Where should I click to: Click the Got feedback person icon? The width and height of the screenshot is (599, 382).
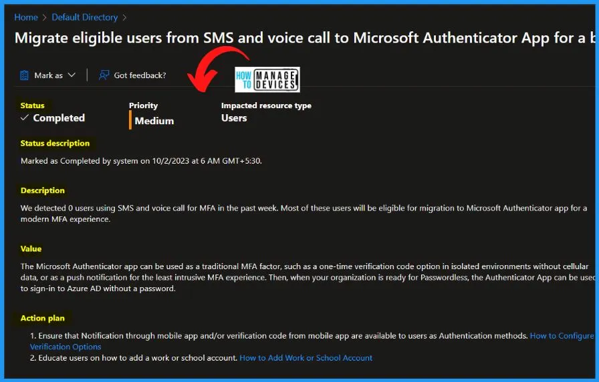104,75
